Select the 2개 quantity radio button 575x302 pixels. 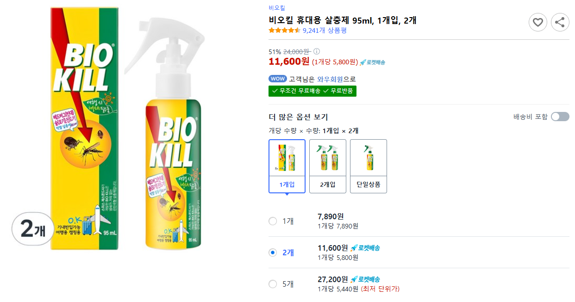point(273,253)
